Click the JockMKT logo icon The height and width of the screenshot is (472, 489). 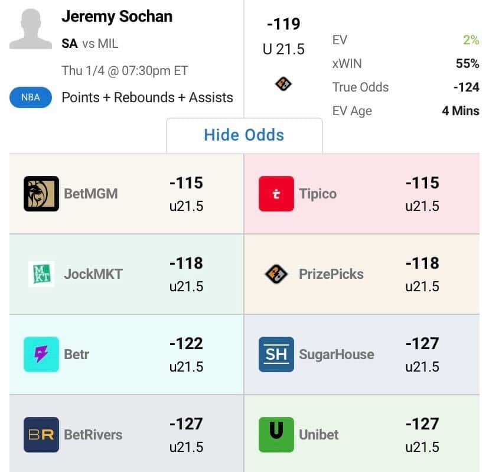tap(41, 274)
